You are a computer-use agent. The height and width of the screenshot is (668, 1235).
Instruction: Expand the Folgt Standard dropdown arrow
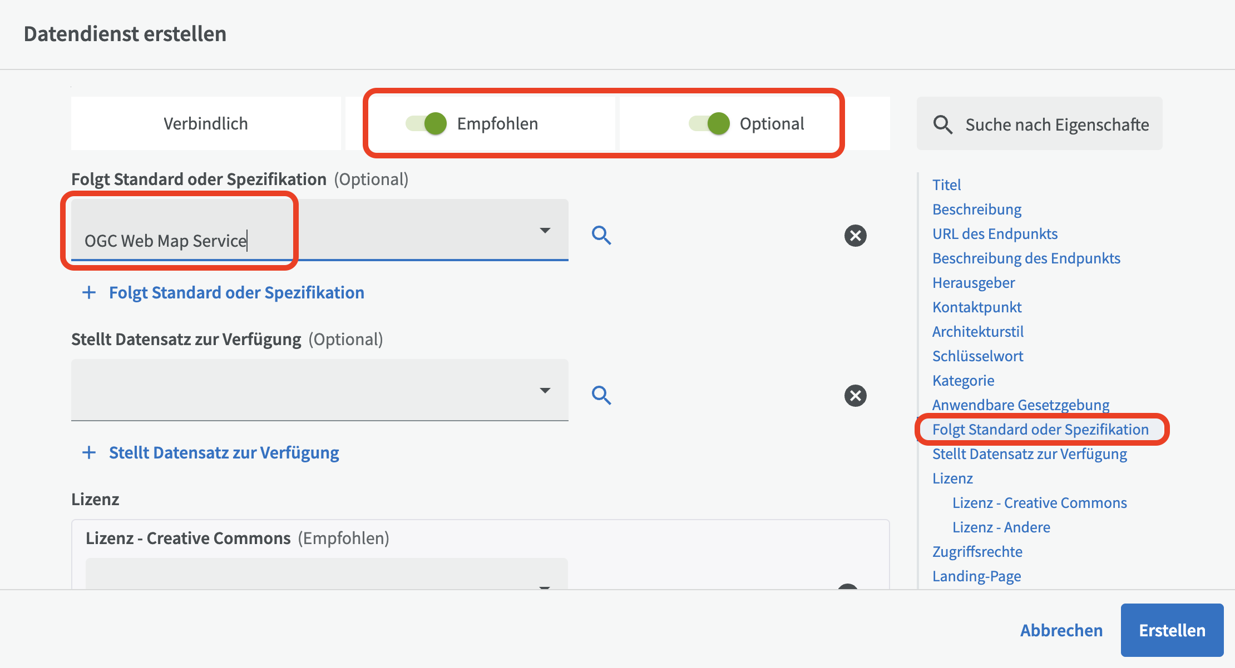pos(545,230)
